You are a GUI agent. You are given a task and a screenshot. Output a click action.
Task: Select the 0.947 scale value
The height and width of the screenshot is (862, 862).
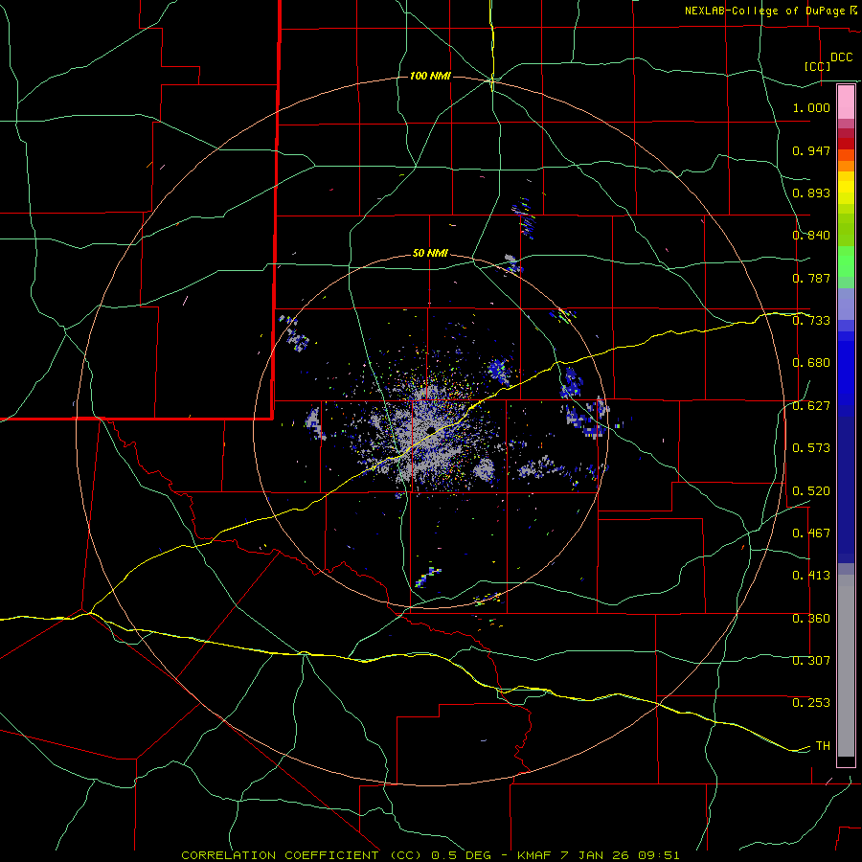811,150
